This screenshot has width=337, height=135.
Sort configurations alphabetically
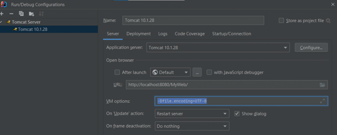pos(41,14)
